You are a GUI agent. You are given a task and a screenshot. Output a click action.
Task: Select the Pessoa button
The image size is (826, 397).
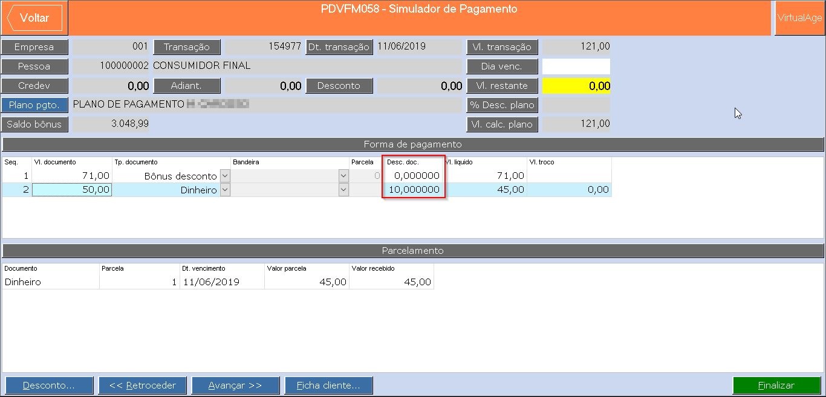[x=34, y=66]
